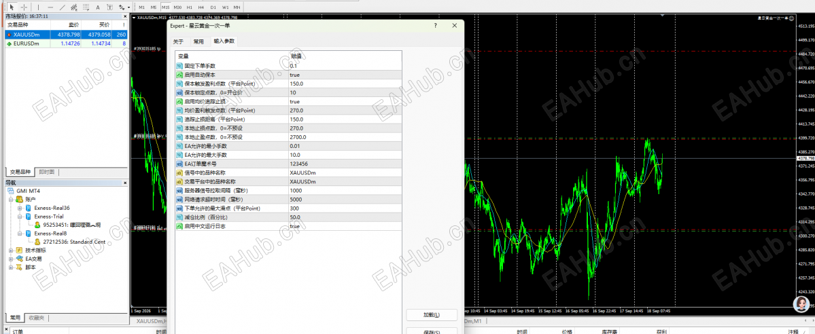This screenshot has width=815, height=334.
Task: Click the 加载(L) load button
Action: 432,315
